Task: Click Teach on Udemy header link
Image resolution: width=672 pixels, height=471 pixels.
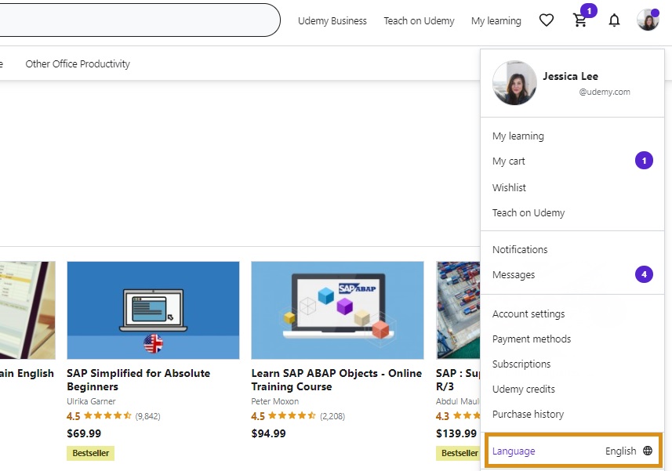Action: 419,20
